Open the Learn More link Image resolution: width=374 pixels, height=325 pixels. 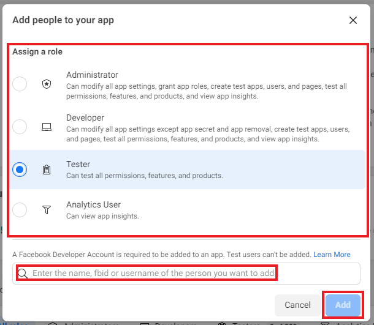[332, 255]
